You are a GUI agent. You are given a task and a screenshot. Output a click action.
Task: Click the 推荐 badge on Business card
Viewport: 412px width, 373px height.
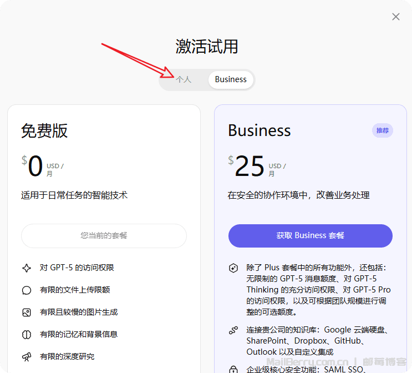coord(383,130)
